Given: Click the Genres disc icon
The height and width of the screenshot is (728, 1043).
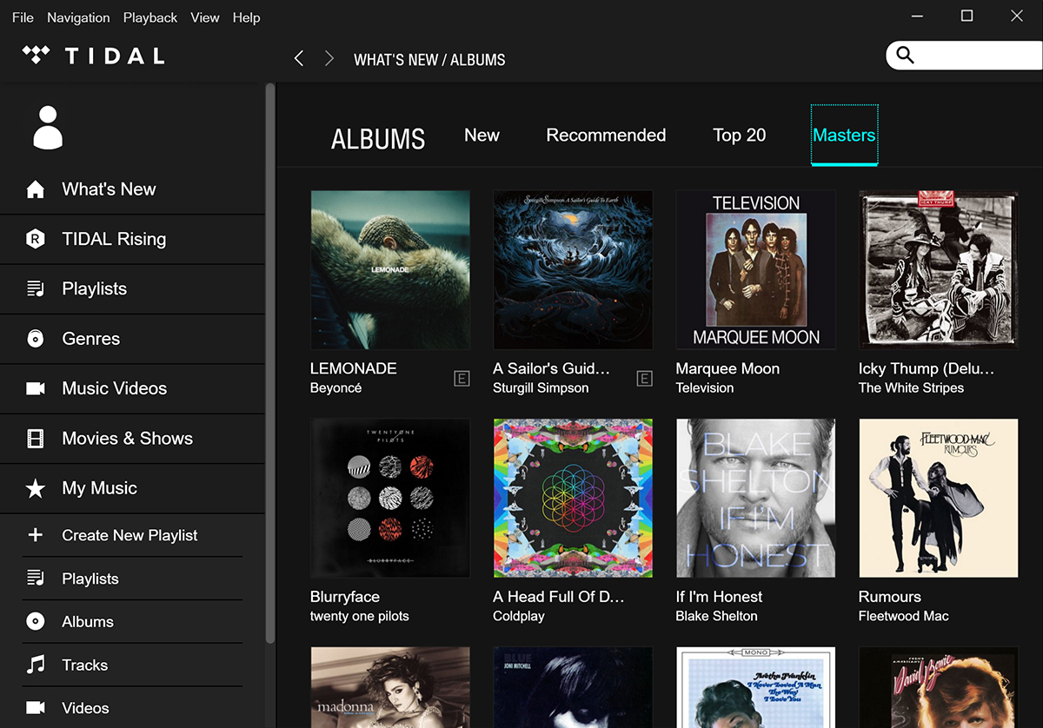Looking at the screenshot, I should tap(36, 339).
